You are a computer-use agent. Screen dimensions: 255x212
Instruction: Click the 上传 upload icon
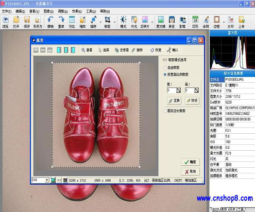(241, 22)
